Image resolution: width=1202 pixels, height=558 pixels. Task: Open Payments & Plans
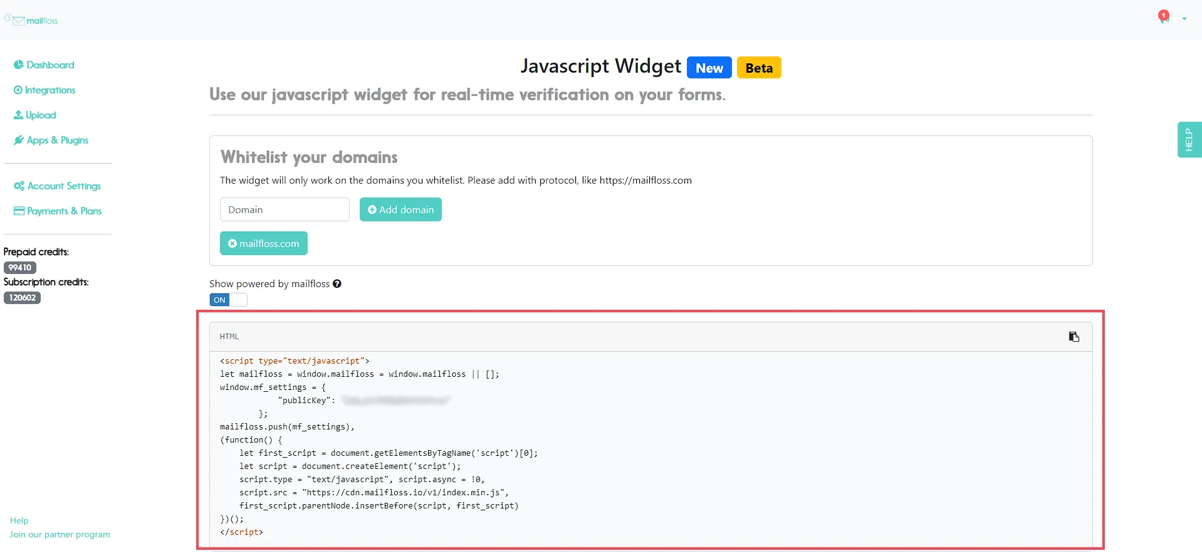(58, 211)
